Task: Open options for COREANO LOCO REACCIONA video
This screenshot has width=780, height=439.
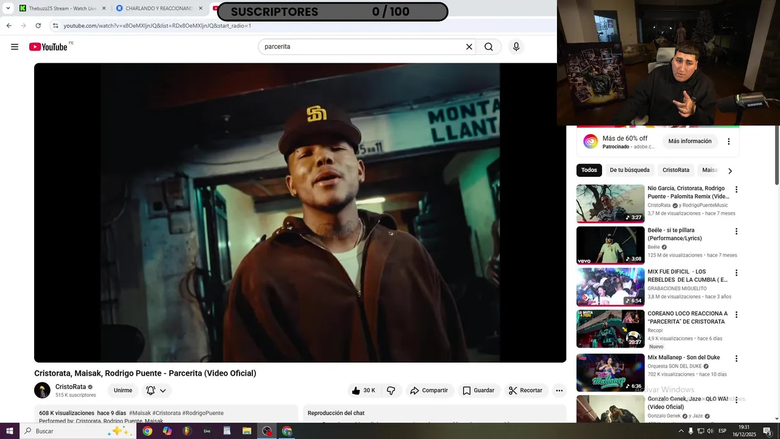Action: click(736, 315)
